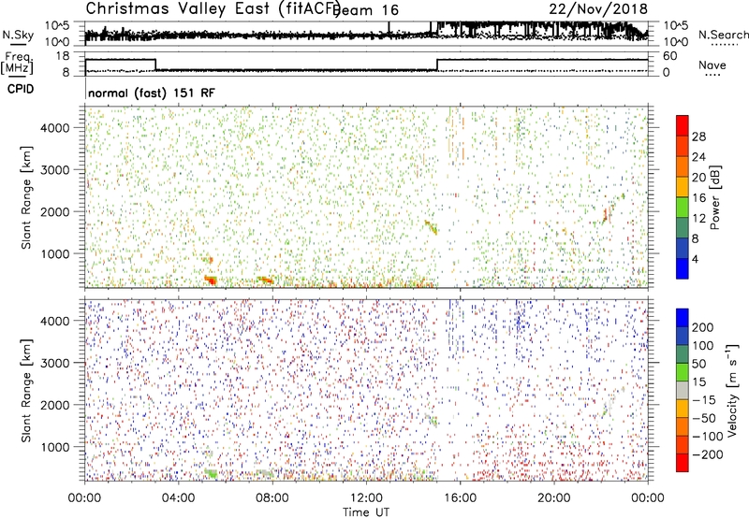The image size is (749, 518).
Task: Click the N.Sky axis label
Action: [18, 35]
